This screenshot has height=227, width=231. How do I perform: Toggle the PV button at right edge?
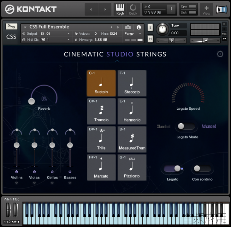[224, 39]
